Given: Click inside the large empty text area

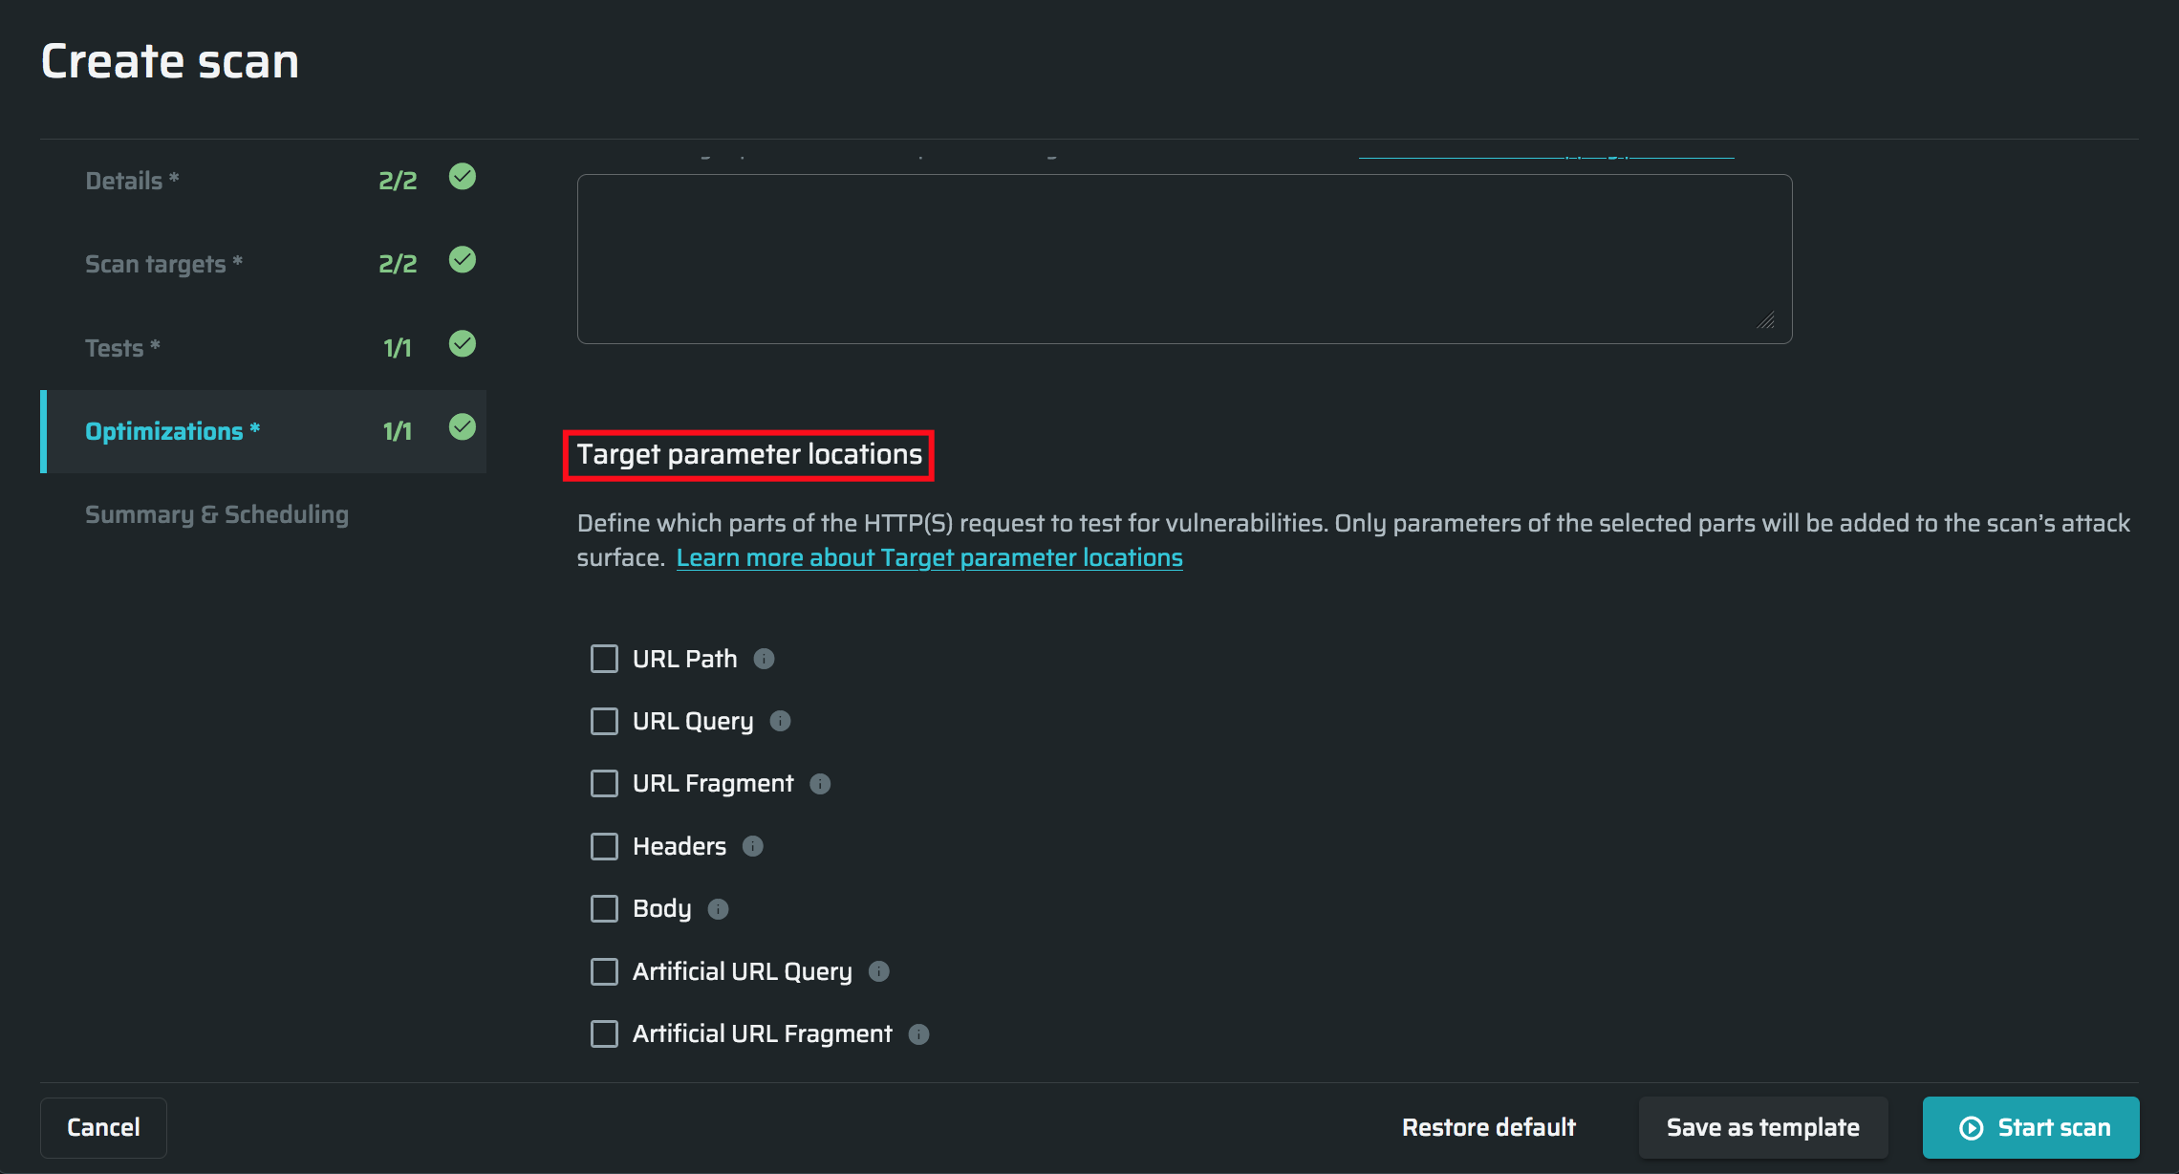Looking at the screenshot, I should 1183,258.
